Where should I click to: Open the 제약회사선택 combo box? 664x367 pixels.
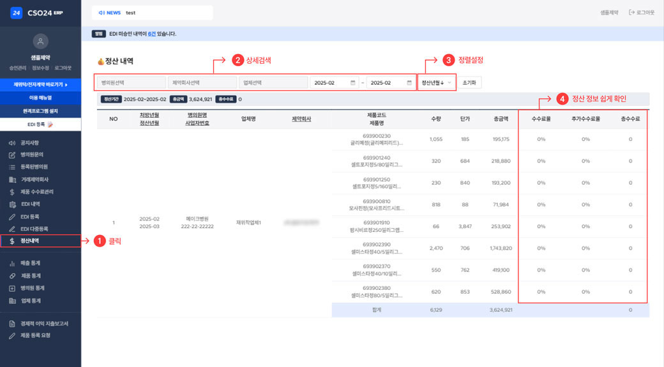[202, 83]
